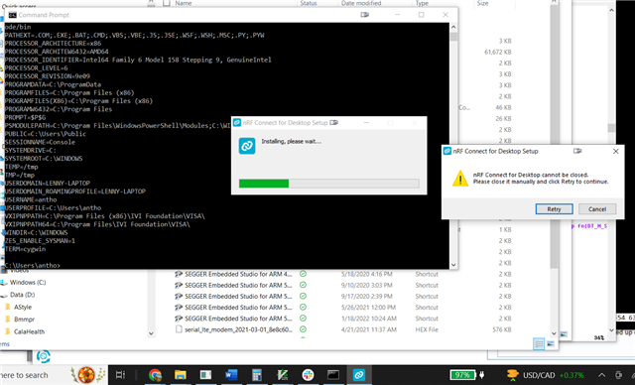Select the serial_lte_modem HEX file icon

pos(179,329)
